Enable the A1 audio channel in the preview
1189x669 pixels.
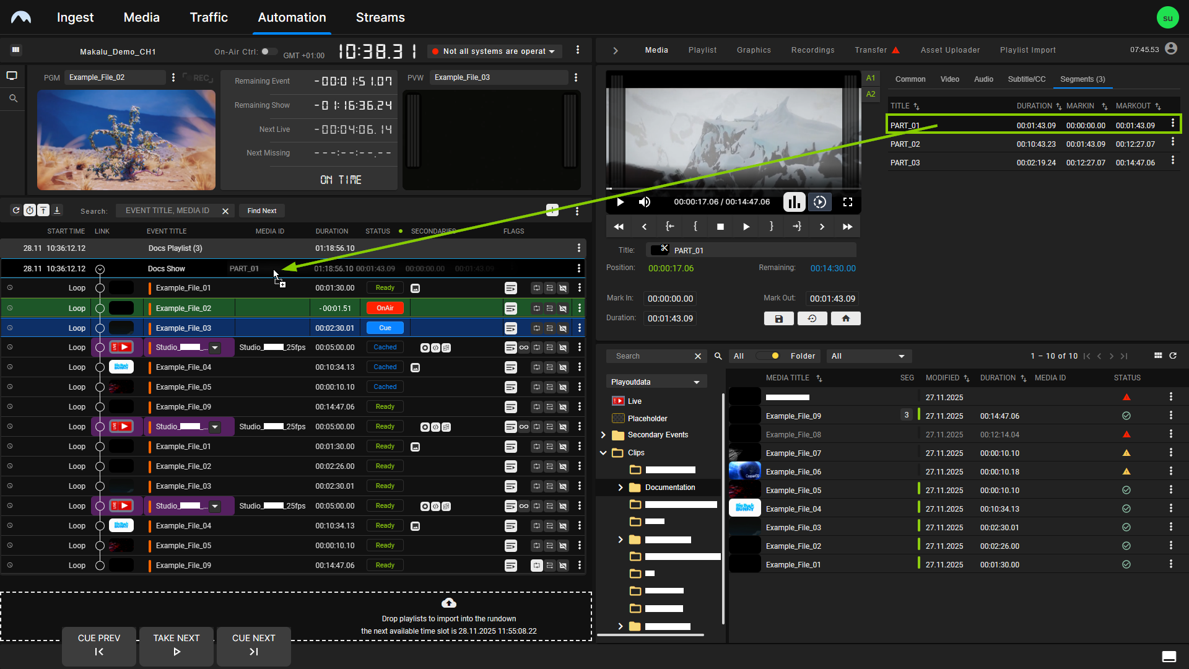871,78
